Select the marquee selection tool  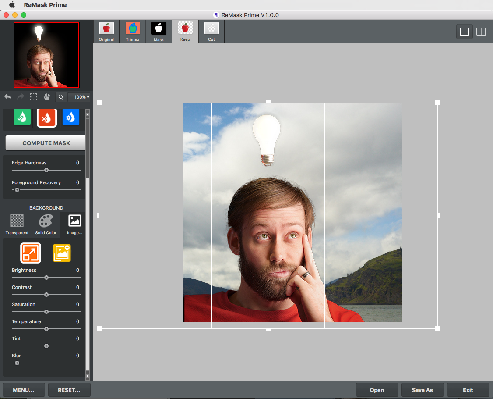point(33,97)
